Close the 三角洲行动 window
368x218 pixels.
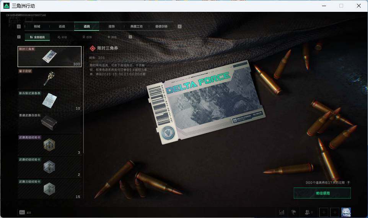pyautogui.click(x=358, y=6)
